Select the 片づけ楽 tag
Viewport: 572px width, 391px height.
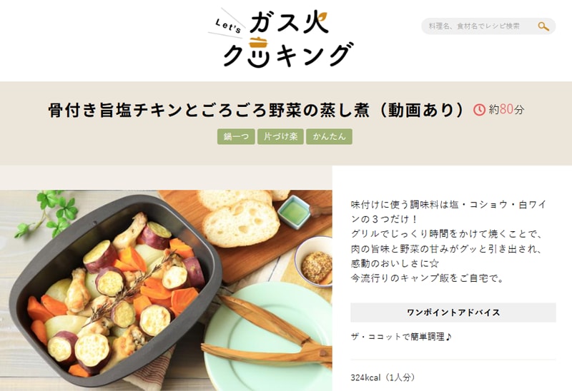coord(280,136)
